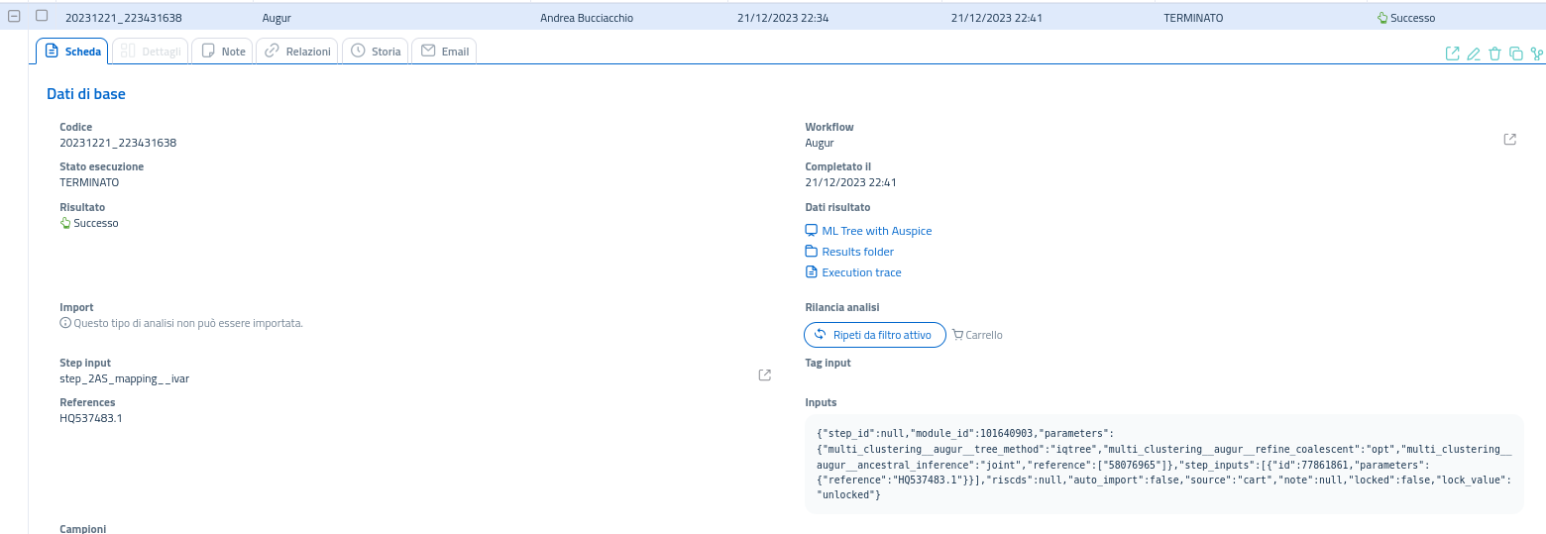Click the Carrello cart button
Image resolution: width=1546 pixels, height=534 pixels.
click(977, 335)
